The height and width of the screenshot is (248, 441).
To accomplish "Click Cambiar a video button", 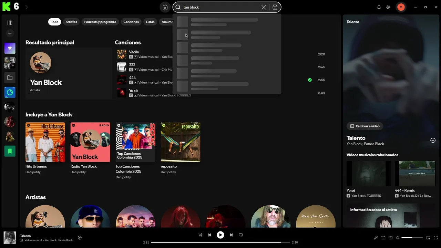I will [365, 126].
